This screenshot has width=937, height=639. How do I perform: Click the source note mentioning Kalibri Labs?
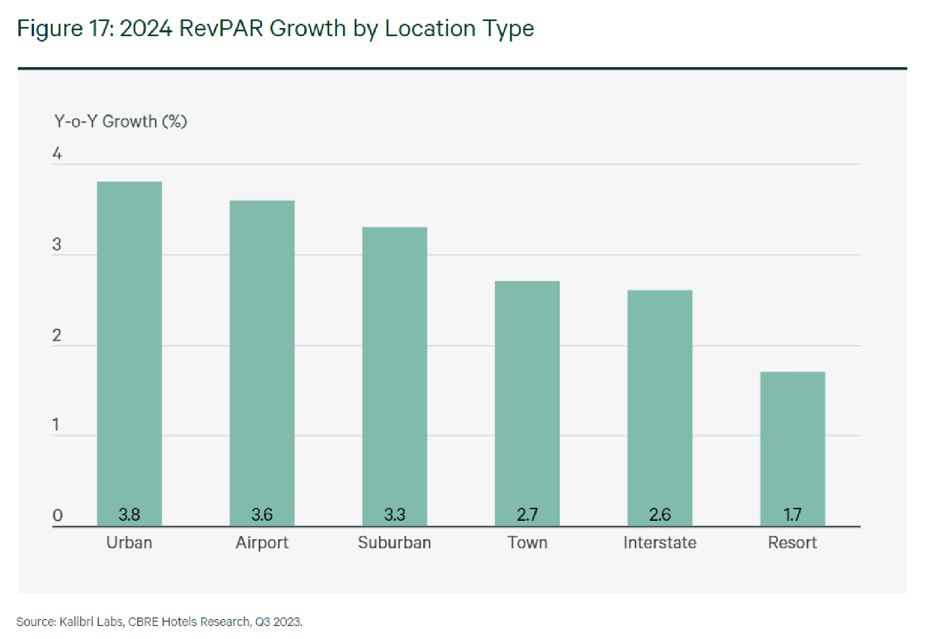click(x=159, y=622)
